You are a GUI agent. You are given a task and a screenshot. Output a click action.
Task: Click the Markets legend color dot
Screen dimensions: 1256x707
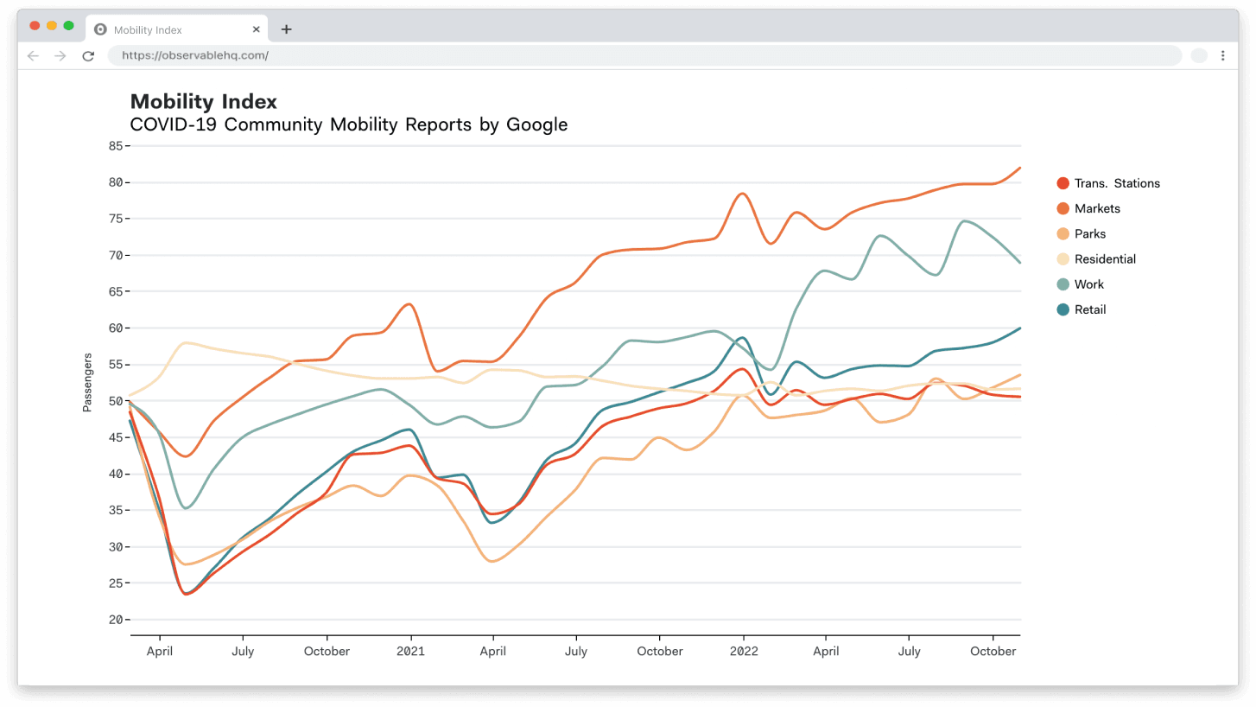[x=1063, y=208]
